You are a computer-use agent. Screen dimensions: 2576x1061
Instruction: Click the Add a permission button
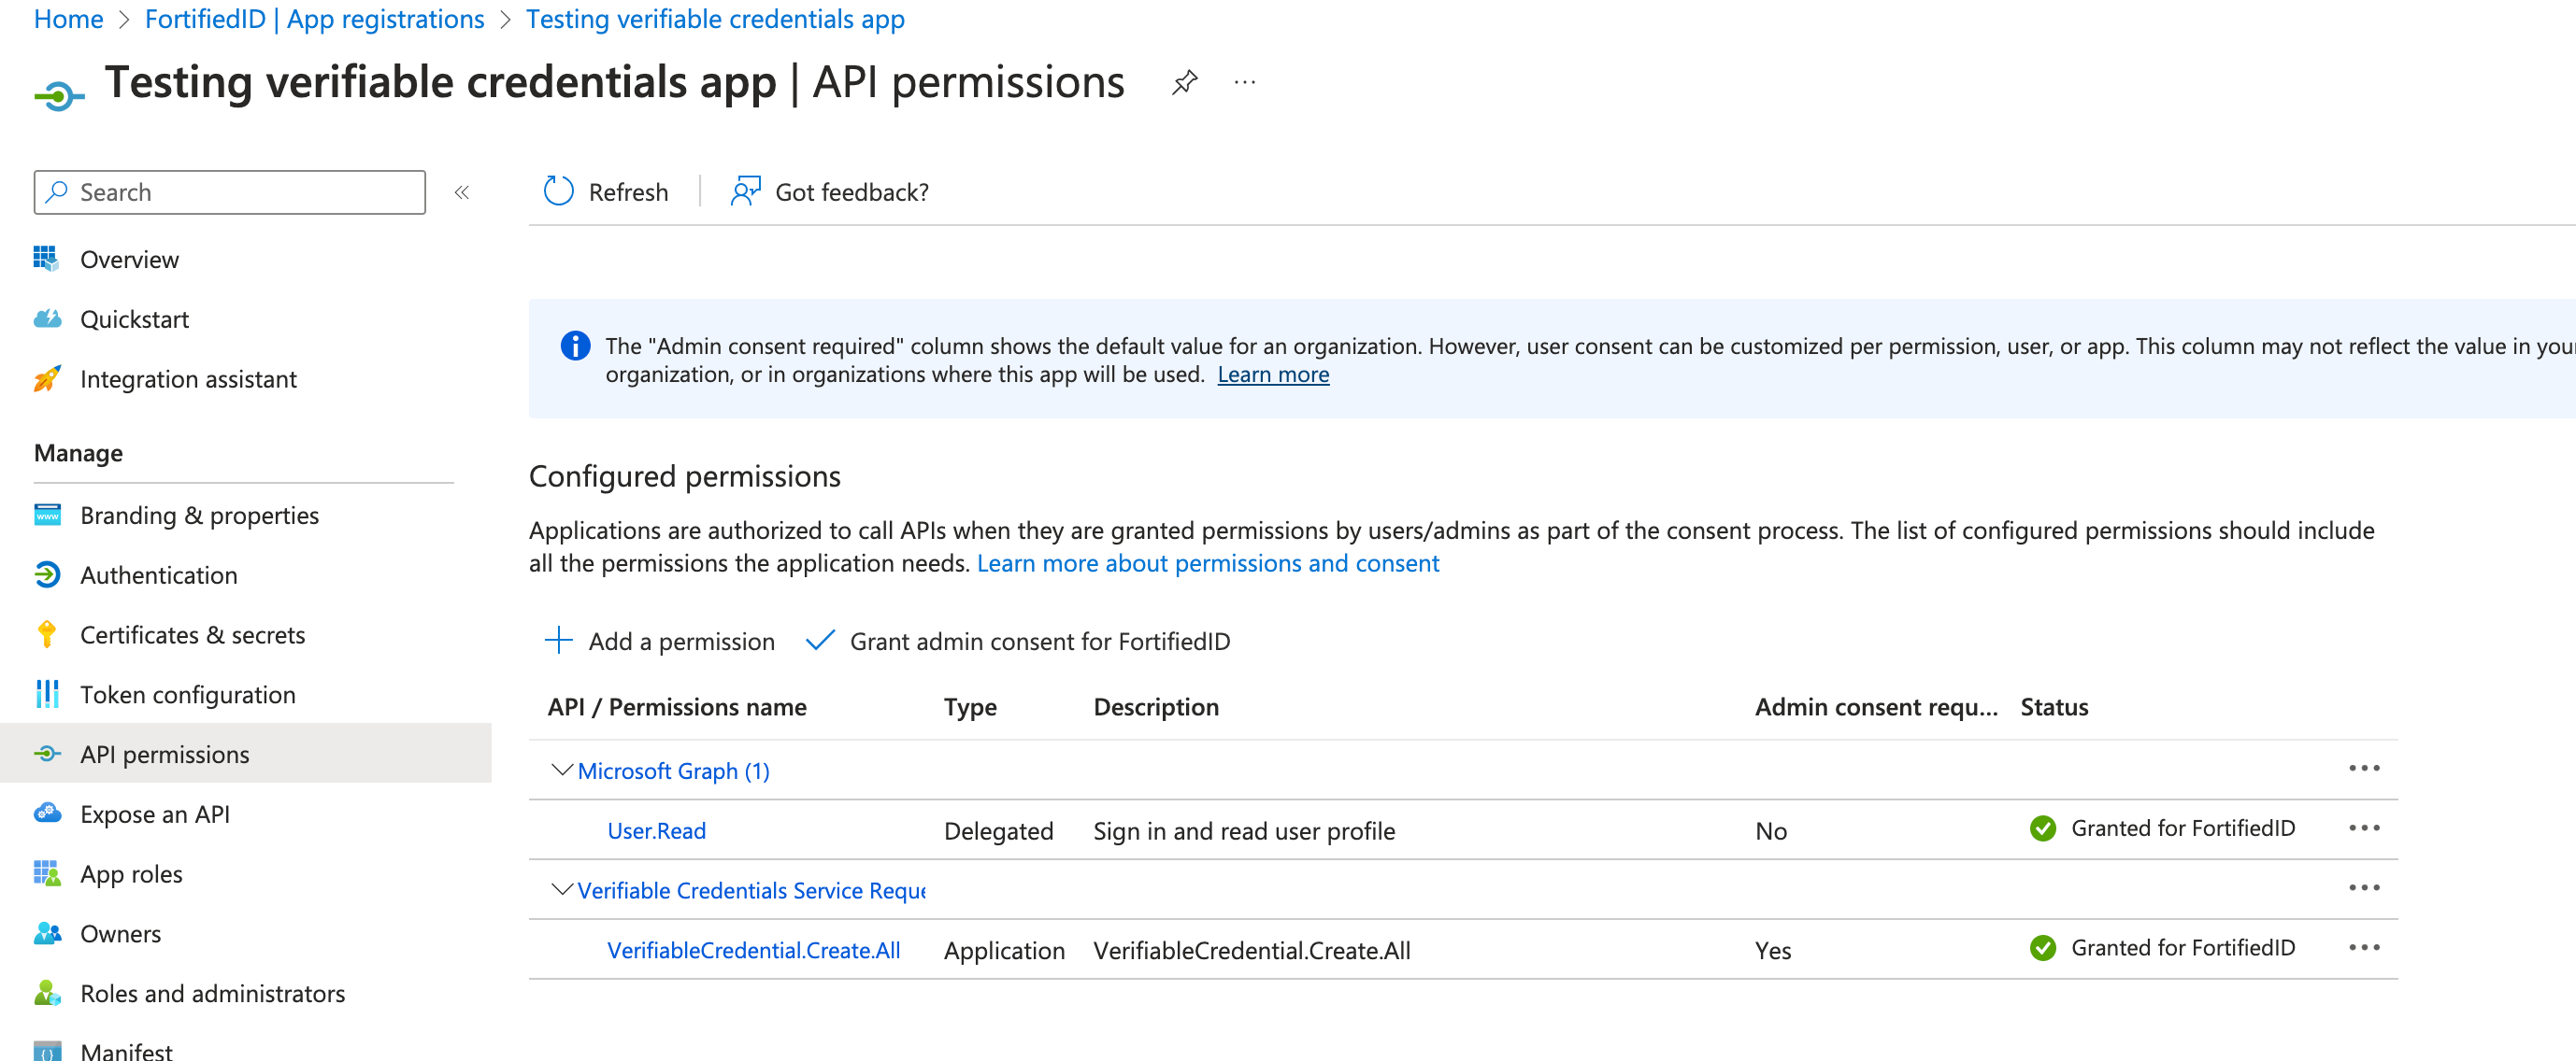660,641
